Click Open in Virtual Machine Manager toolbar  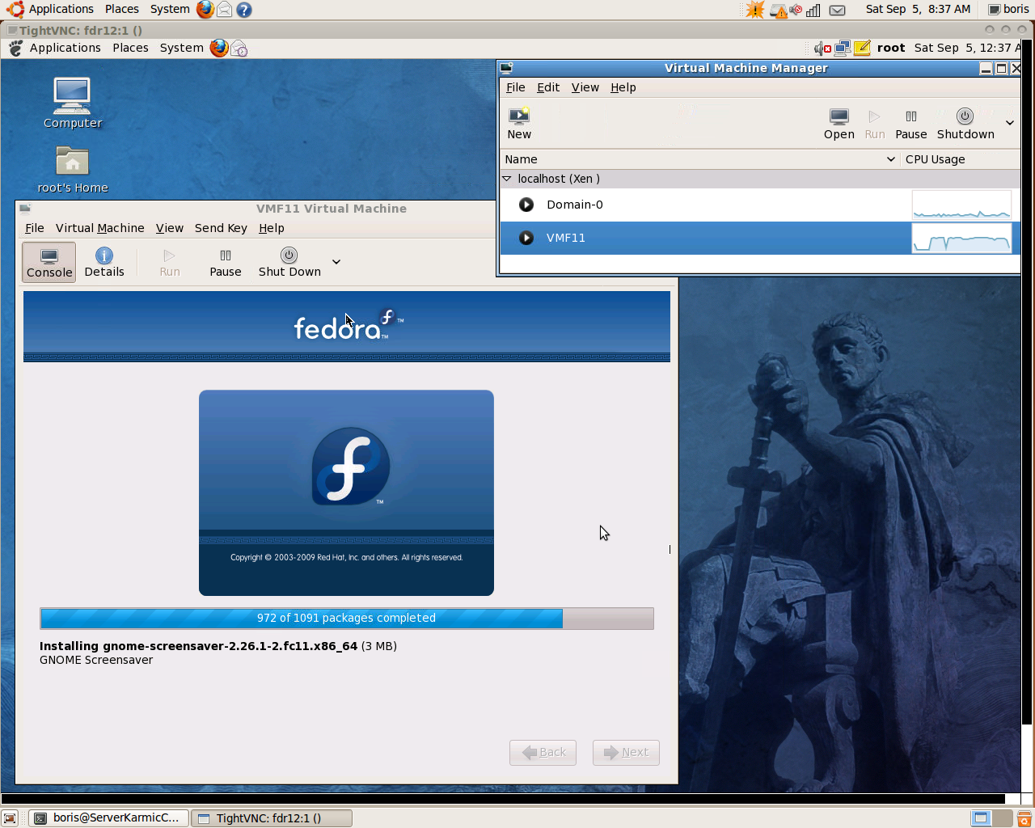[x=839, y=123]
